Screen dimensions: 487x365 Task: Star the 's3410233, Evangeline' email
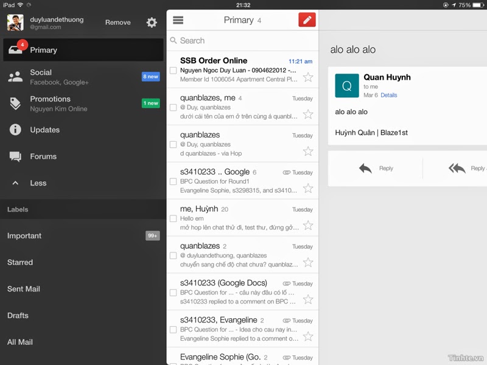pos(308,336)
